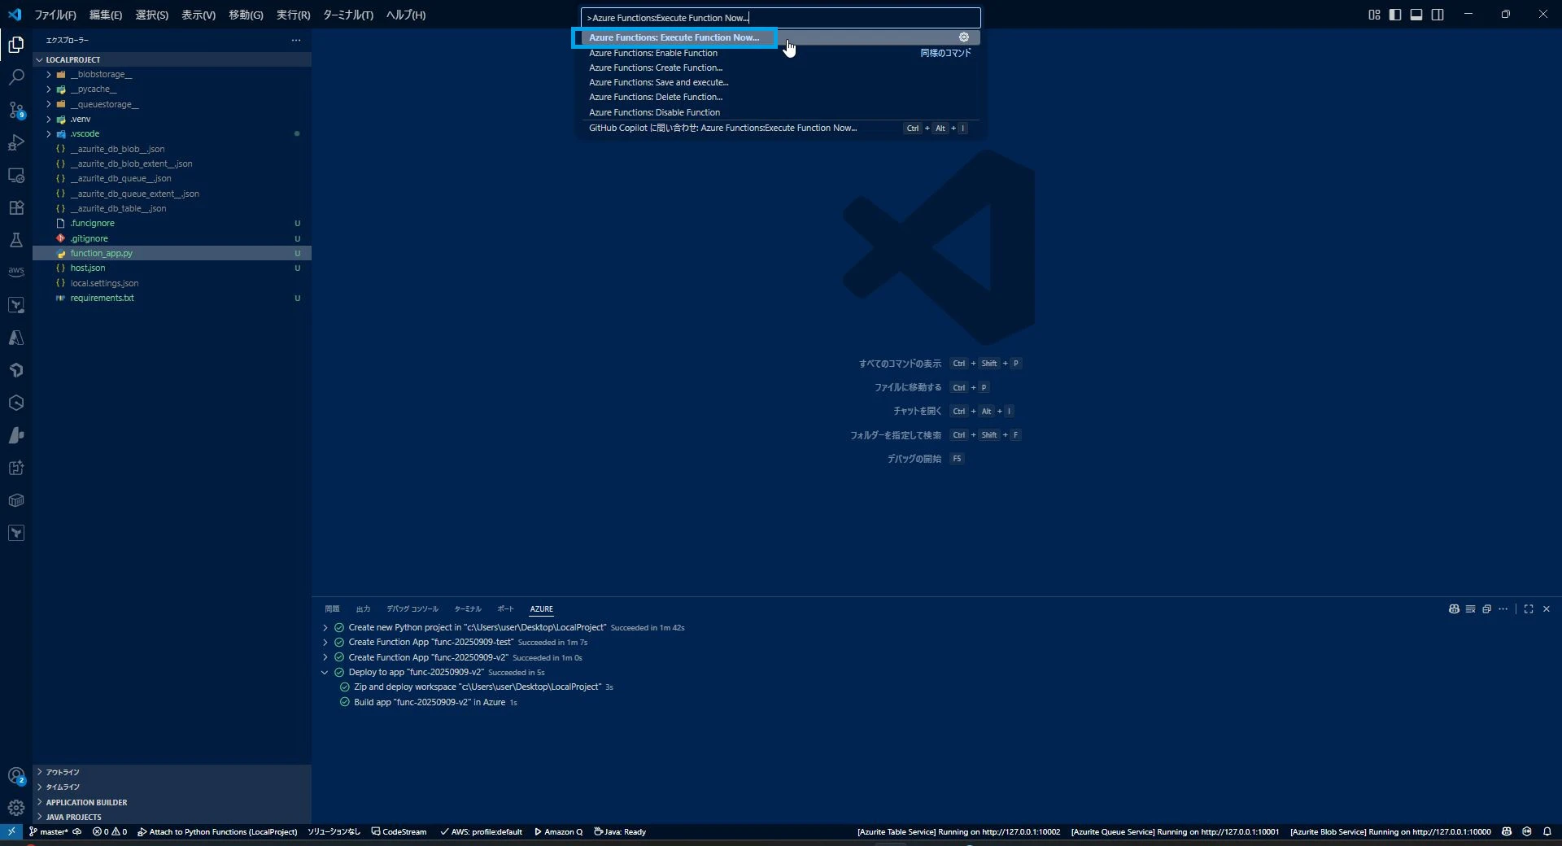Open the Azure view in activity bar
The height and width of the screenshot is (846, 1562).
(x=16, y=338)
